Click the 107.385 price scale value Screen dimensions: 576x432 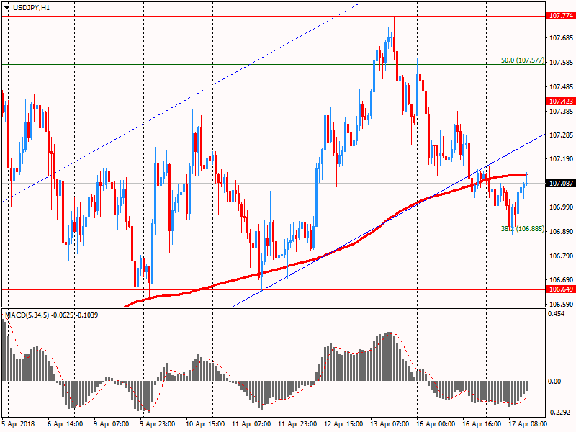pyautogui.click(x=562, y=112)
